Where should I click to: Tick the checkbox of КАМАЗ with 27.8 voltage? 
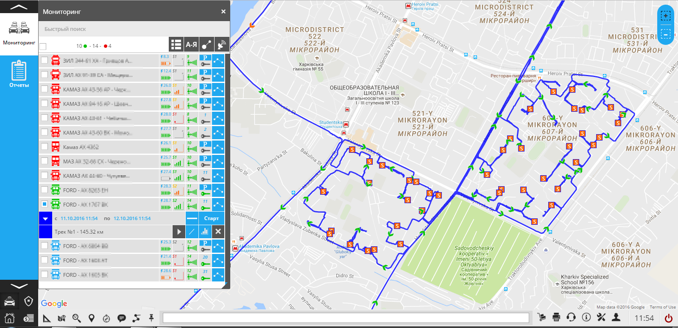45,103
